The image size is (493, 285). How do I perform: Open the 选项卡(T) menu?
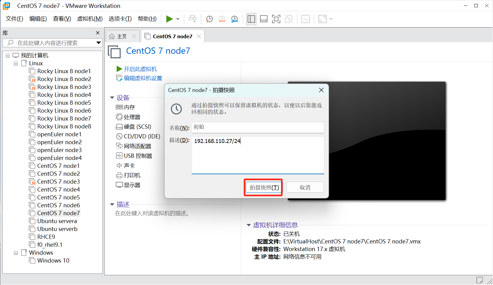pos(120,19)
